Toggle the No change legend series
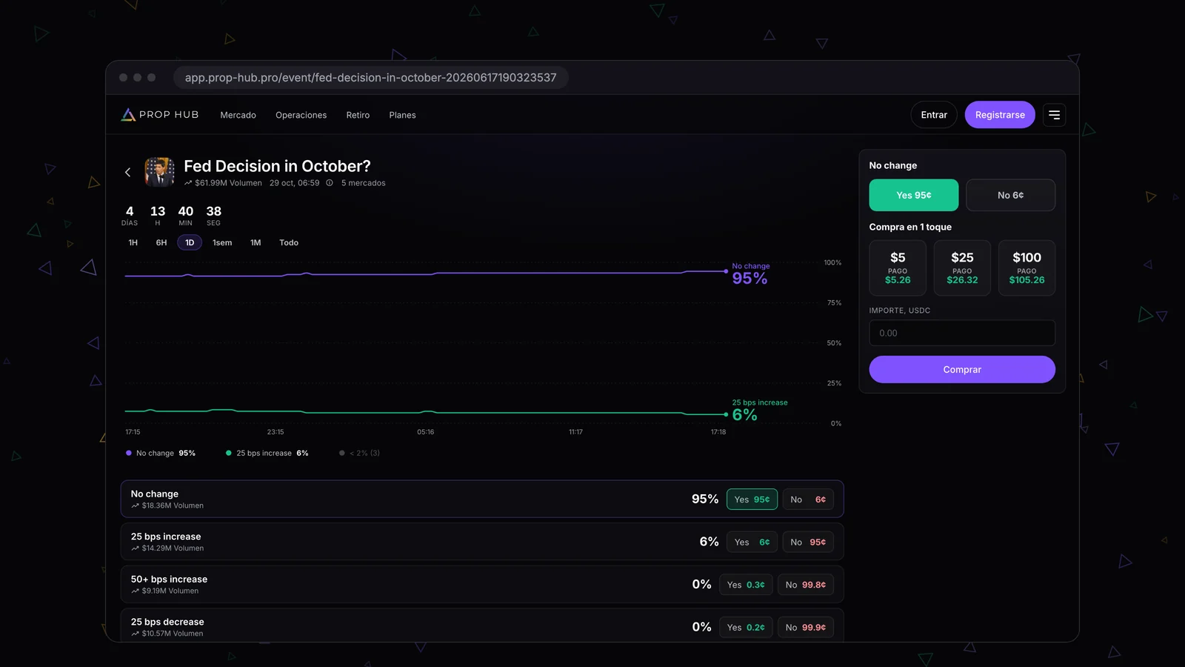 coord(161,453)
